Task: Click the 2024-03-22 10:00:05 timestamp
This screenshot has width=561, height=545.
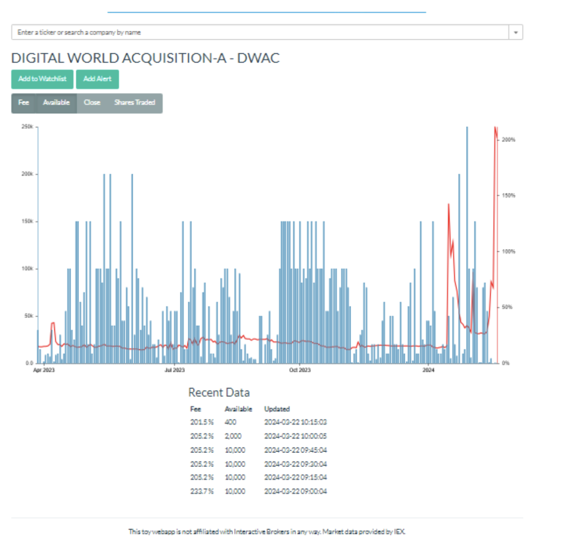Action: pyautogui.click(x=295, y=436)
